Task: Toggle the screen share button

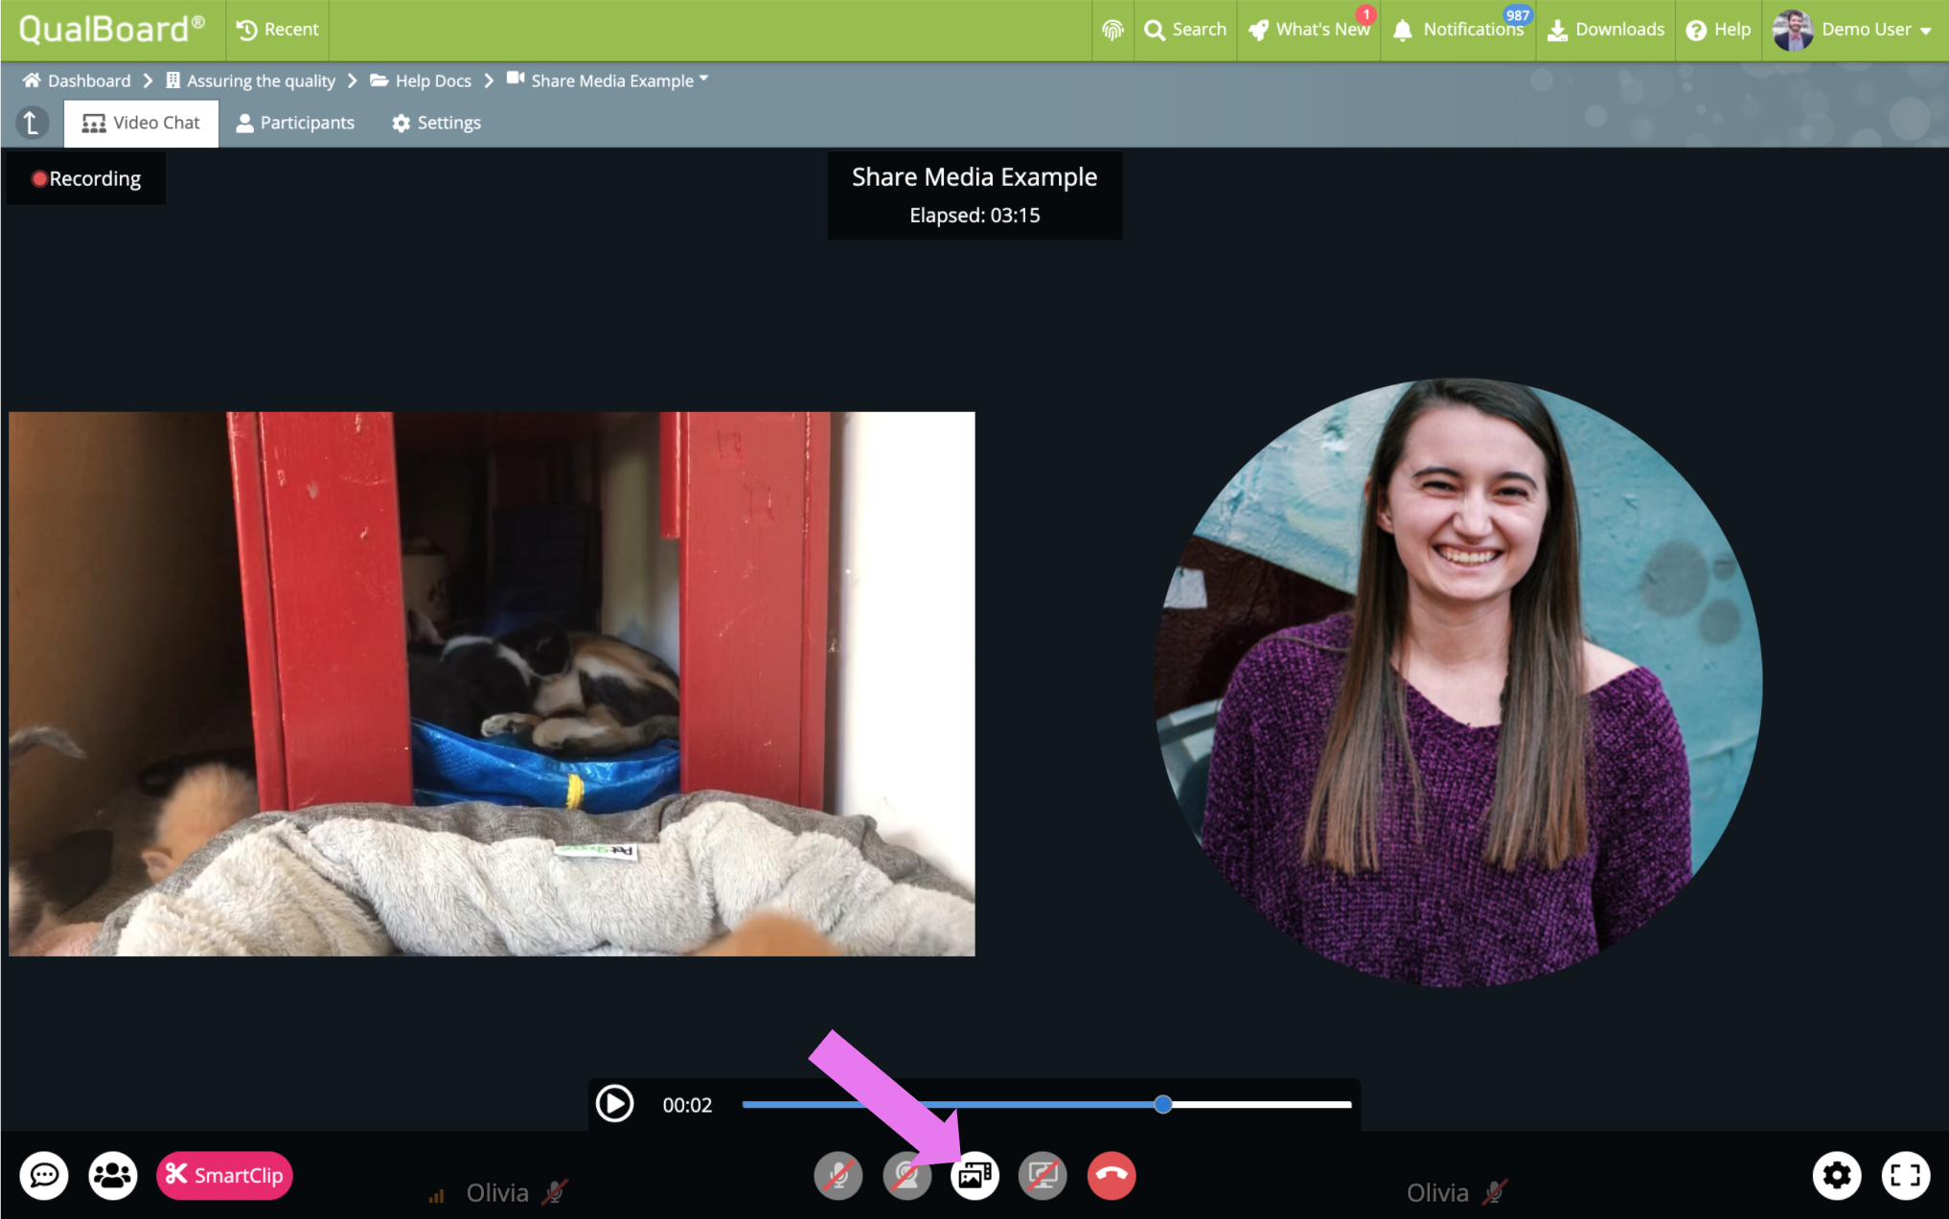Action: coord(1043,1175)
